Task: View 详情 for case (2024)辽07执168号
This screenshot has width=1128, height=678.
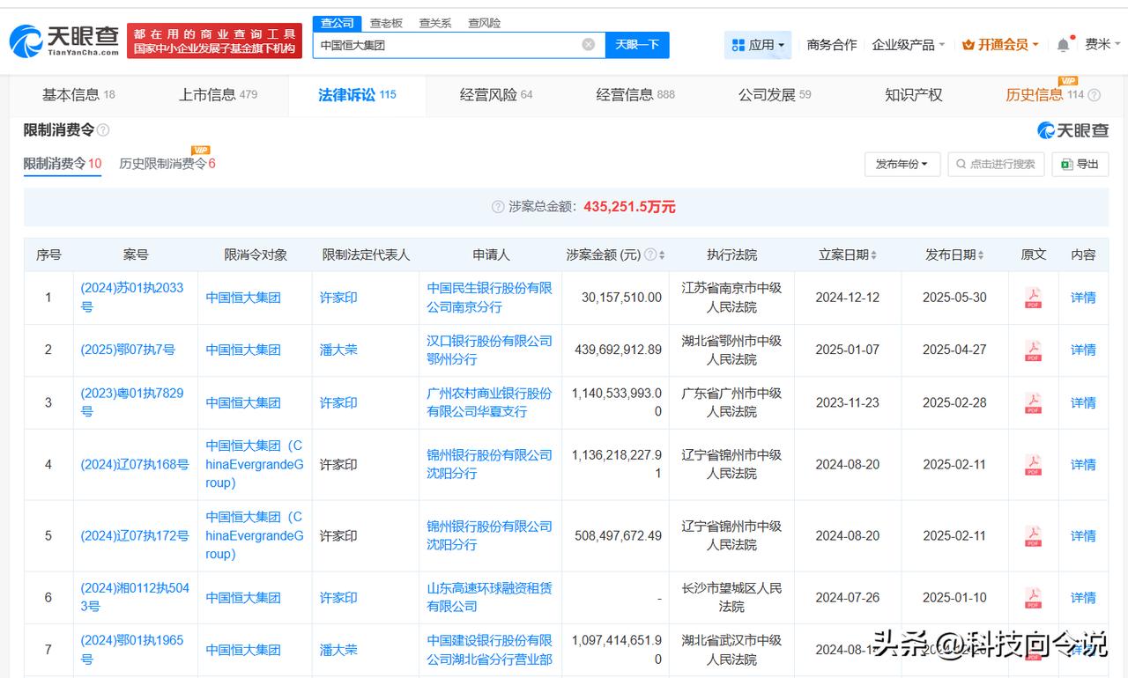Action: (x=1083, y=465)
